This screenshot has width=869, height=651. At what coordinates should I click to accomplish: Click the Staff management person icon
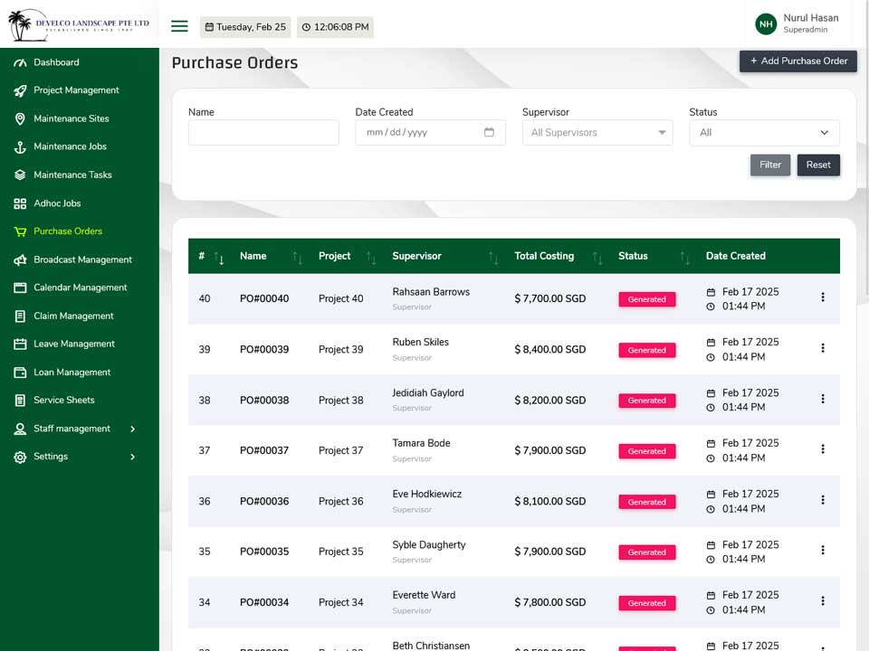(x=20, y=429)
